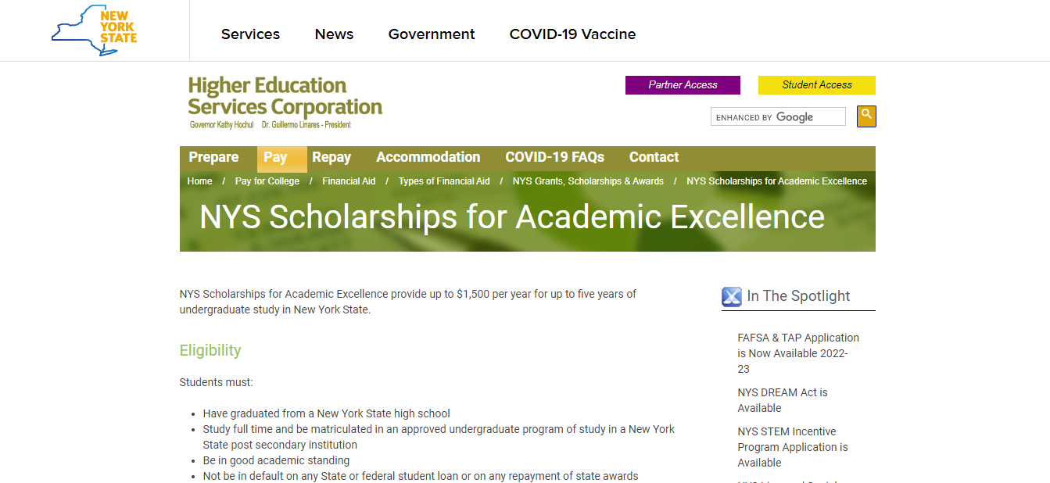Open the Services menu

[x=250, y=34]
